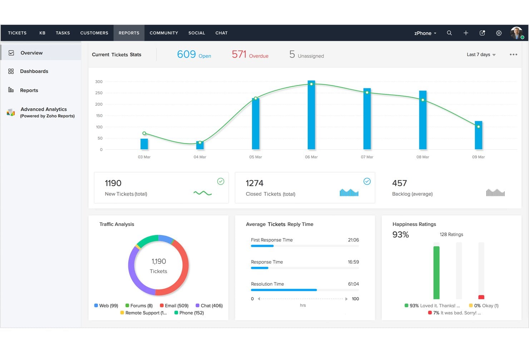Switch to the Tickets tab
529x353 pixels.
[17, 33]
